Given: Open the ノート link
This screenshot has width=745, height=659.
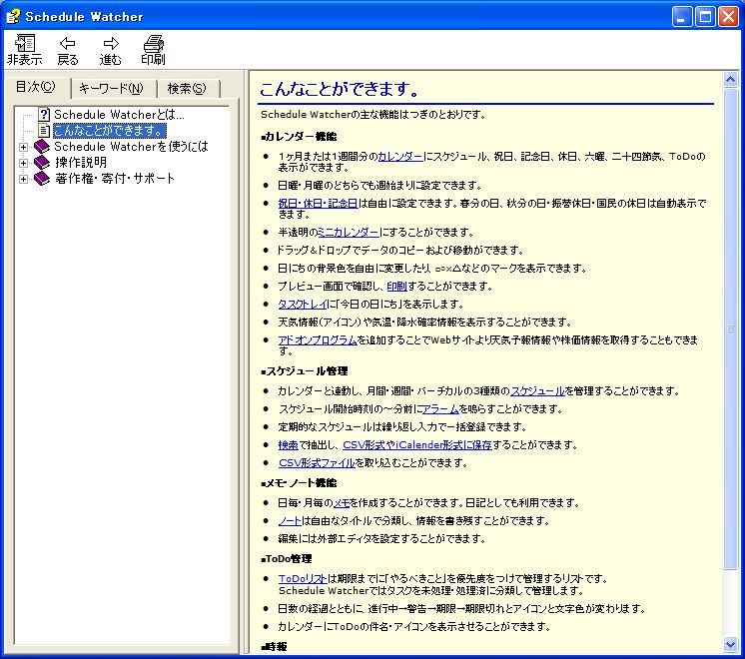Looking at the screenshot, I should pyautogui.click(x=290, y=521).
